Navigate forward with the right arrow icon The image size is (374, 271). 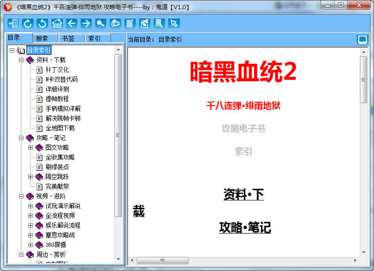tap(86, 23)
